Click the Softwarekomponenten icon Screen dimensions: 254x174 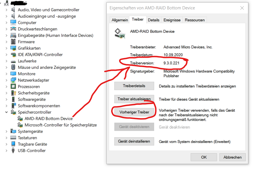(x=14, y=105)
